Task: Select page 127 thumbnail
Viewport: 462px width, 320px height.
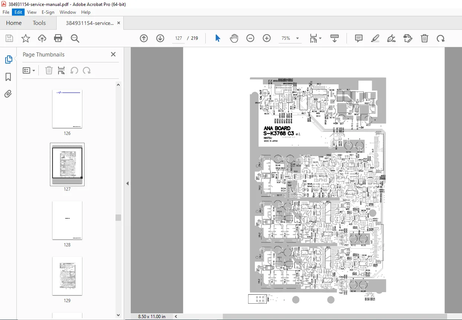Action: click(67, 165)
